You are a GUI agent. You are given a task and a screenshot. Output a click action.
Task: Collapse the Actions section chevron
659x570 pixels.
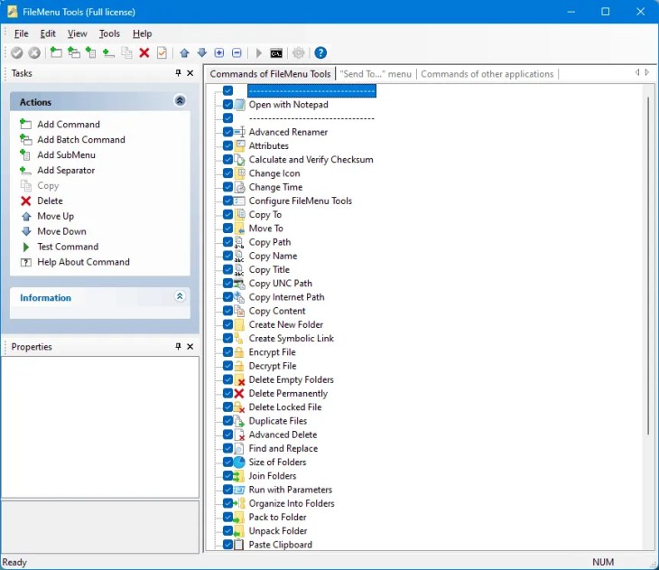(180, 100)
